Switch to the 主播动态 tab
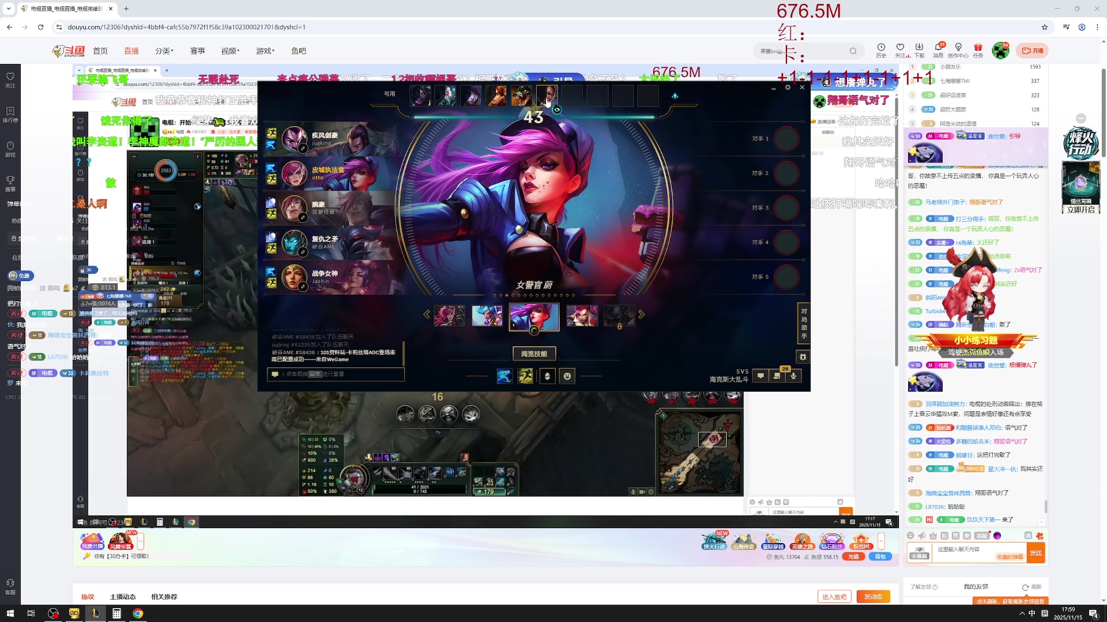 tap(123, 597)
